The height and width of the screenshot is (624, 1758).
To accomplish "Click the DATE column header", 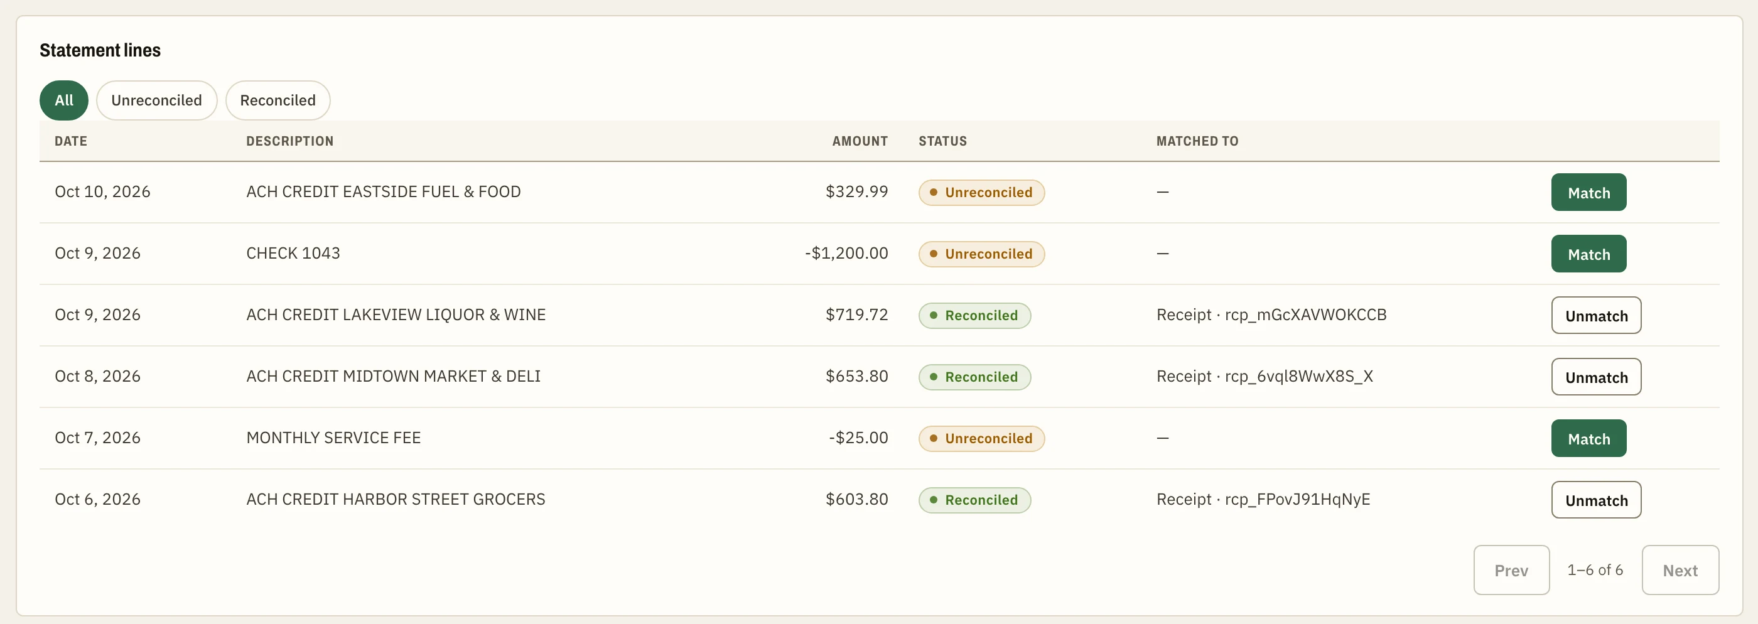I will click(71, 141).
